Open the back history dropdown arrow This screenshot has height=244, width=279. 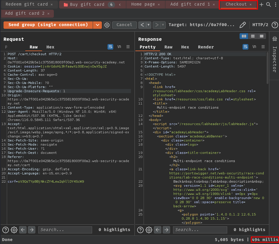pyautogui.click(x=148, y=25)
